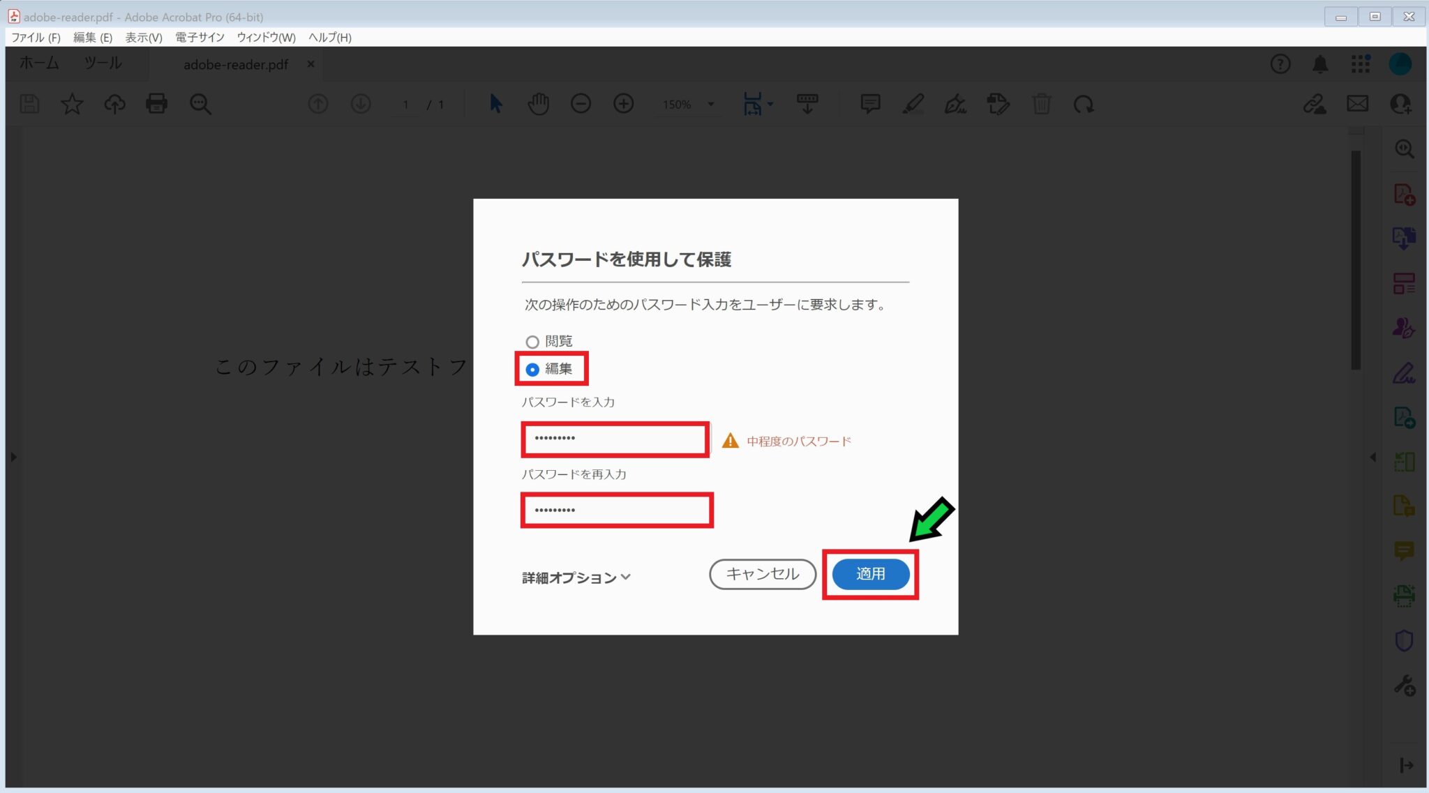This screenshot has width=1429, height=793.
Task: Select the hand pan tool
Action: pos(538,104)
